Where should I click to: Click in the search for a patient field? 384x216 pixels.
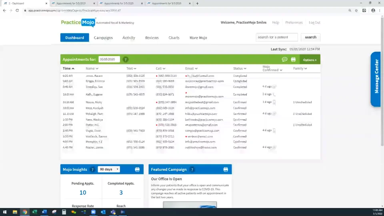pyautogui.click(x=277, y=37)
